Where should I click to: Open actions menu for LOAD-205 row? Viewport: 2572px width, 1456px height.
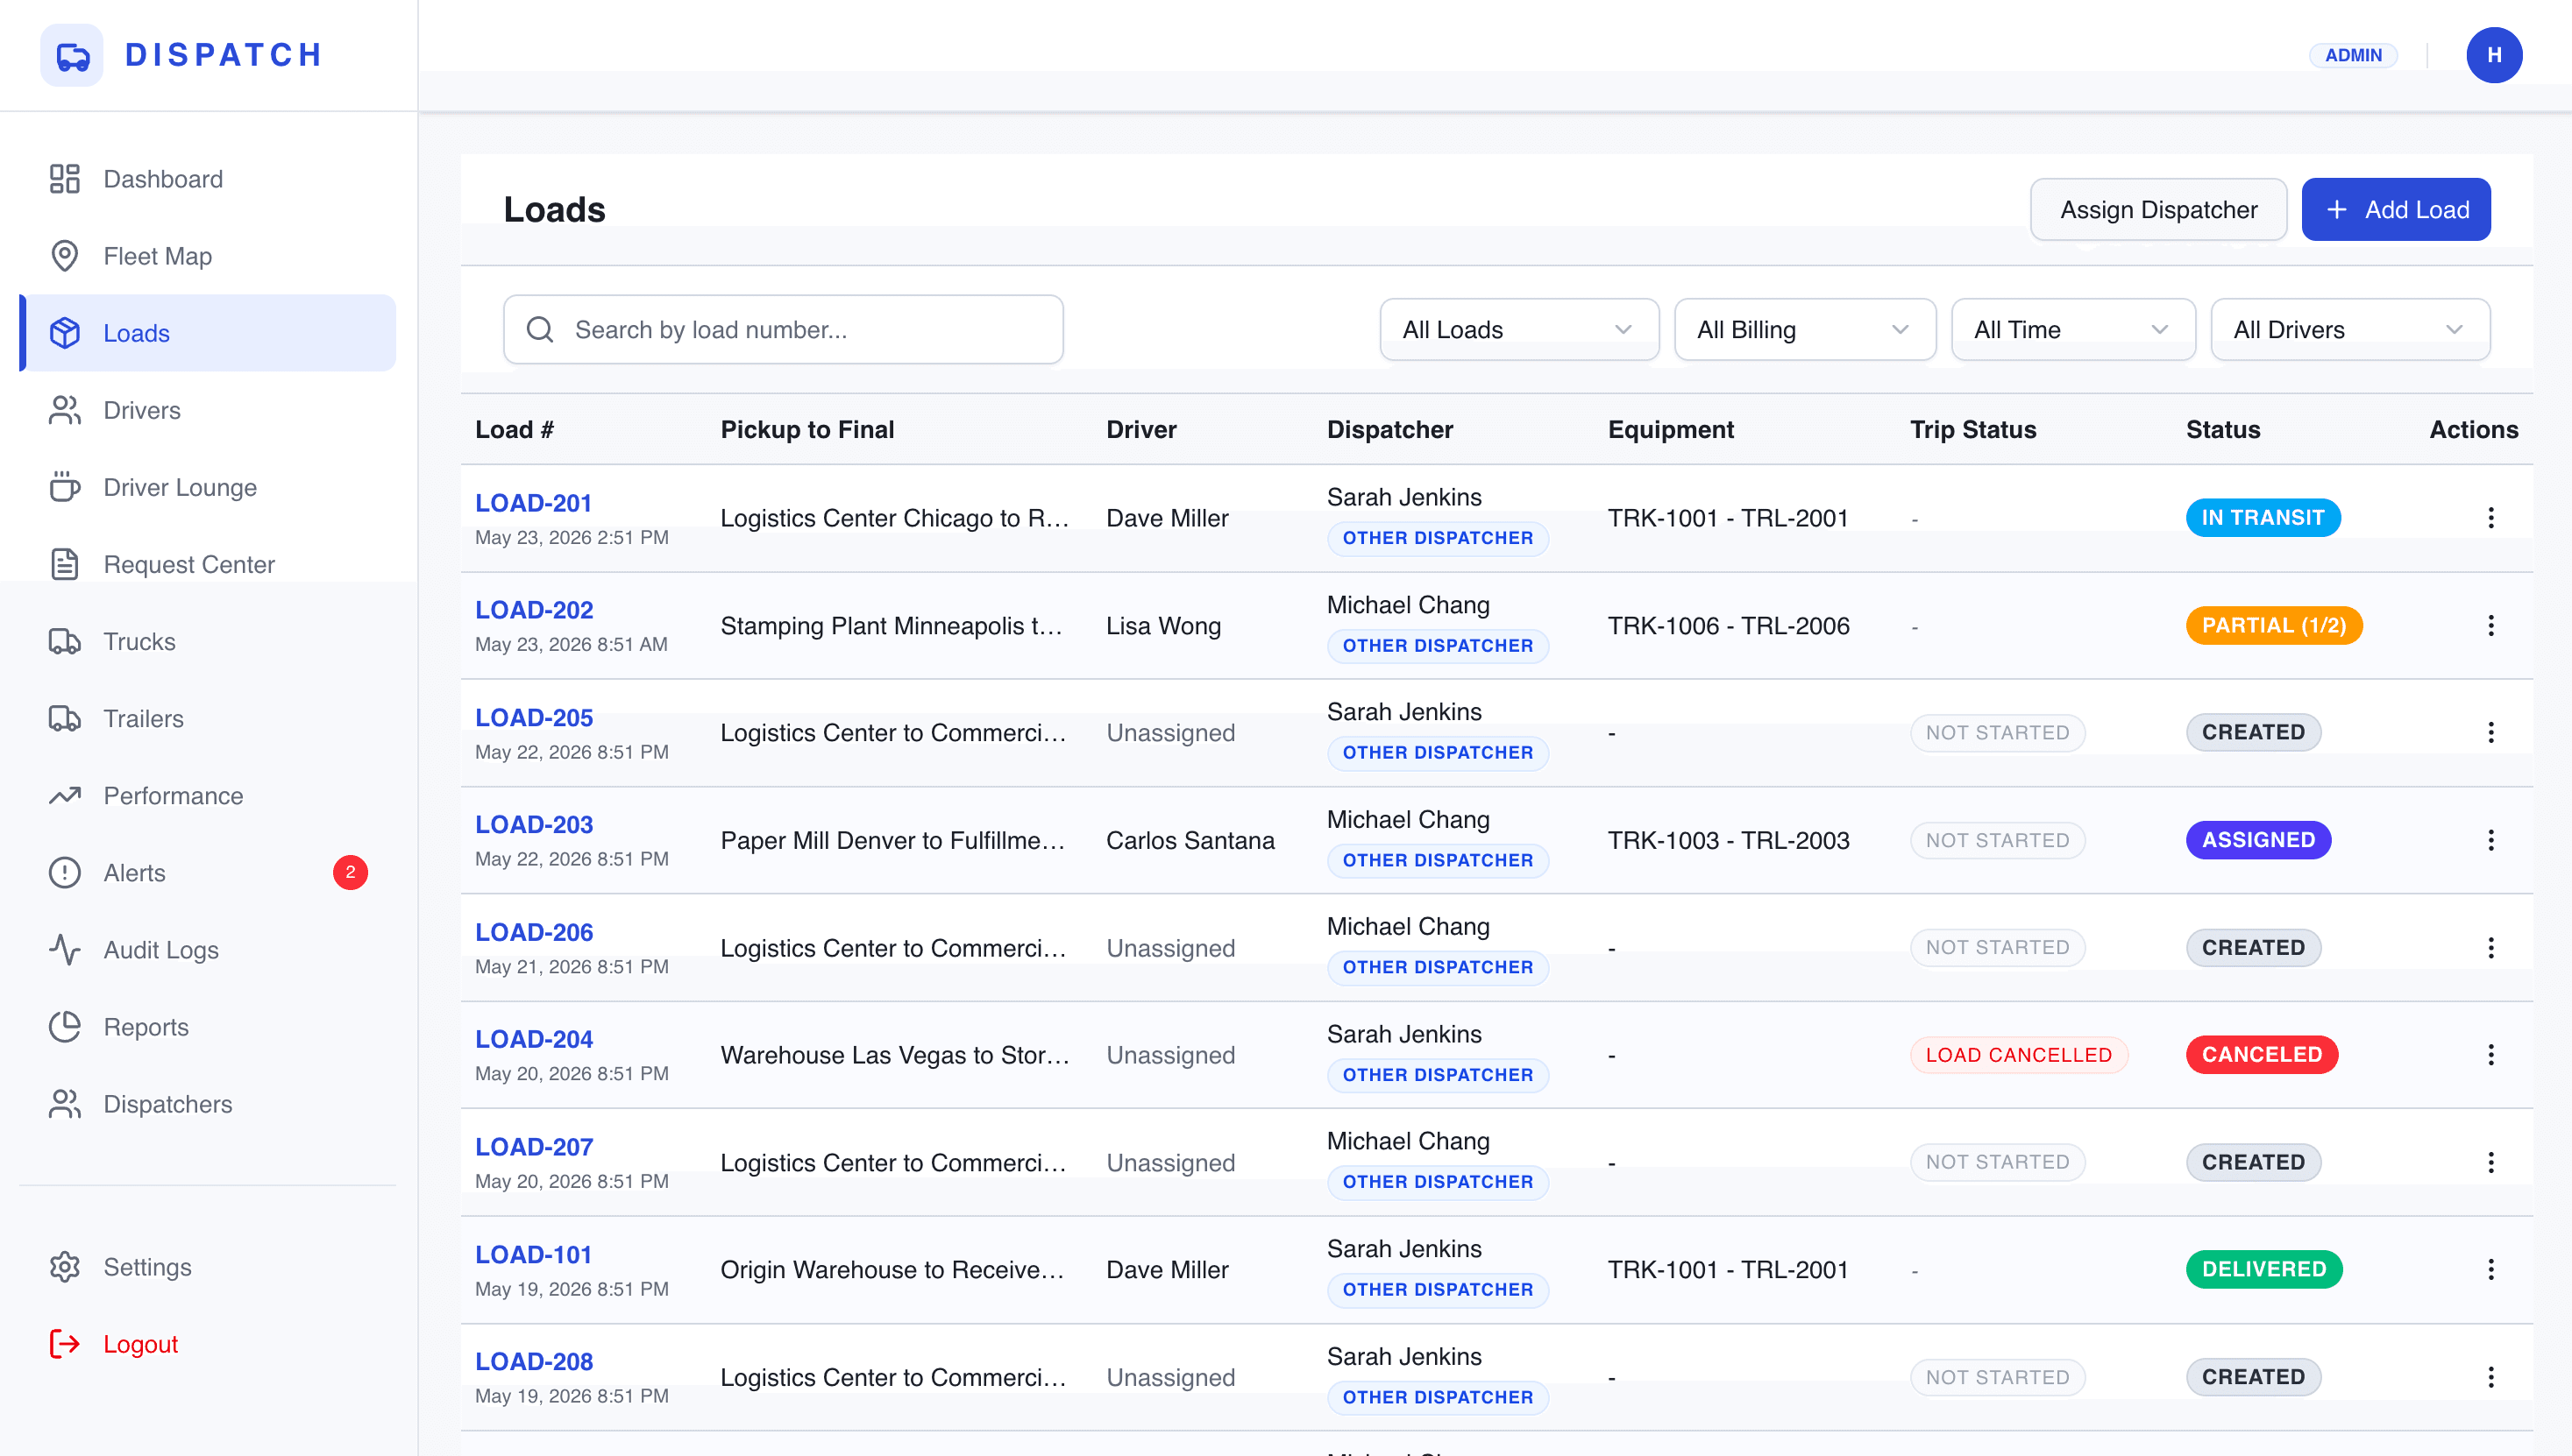coord(2490,732)
